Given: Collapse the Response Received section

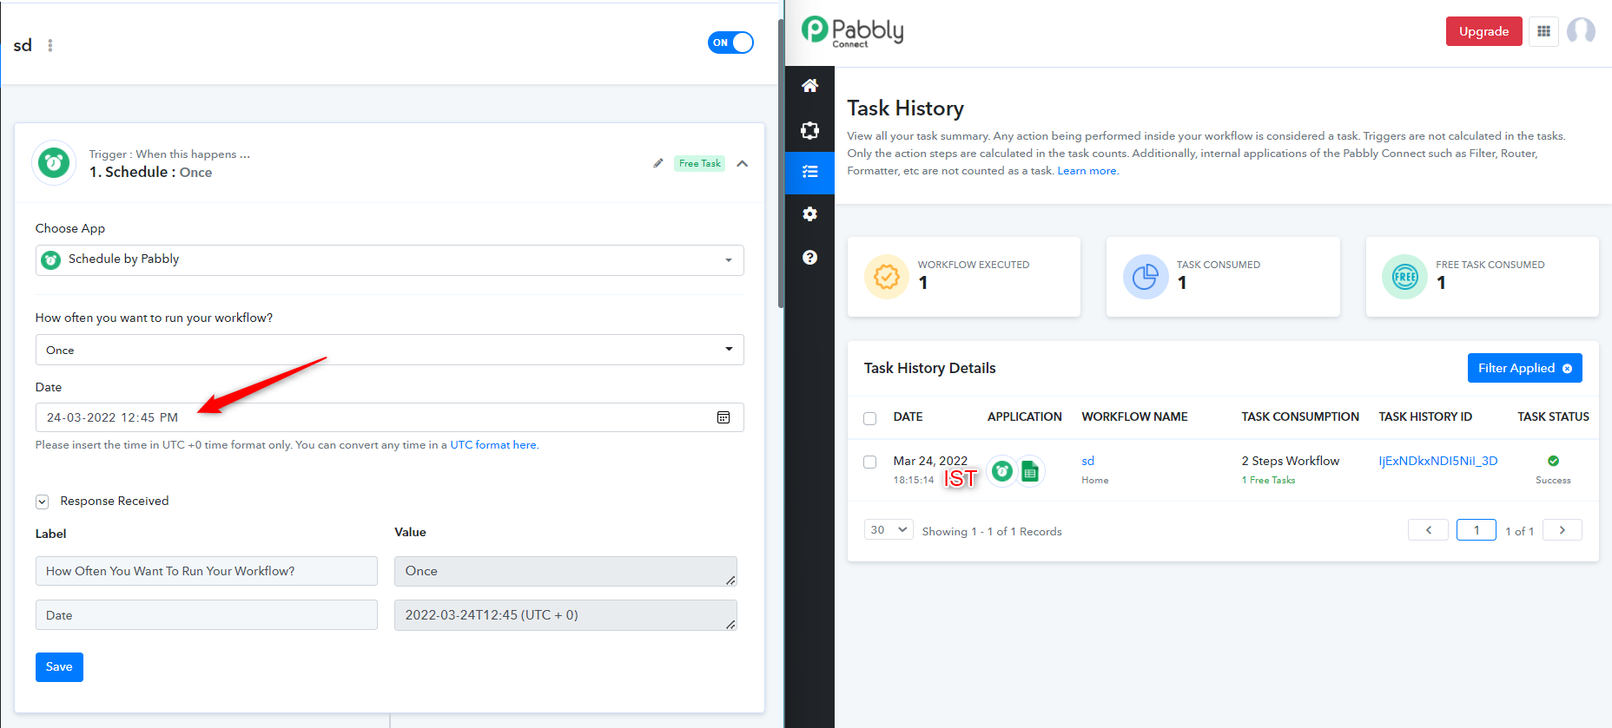Looking at the screenshot, I should [42, 502].
